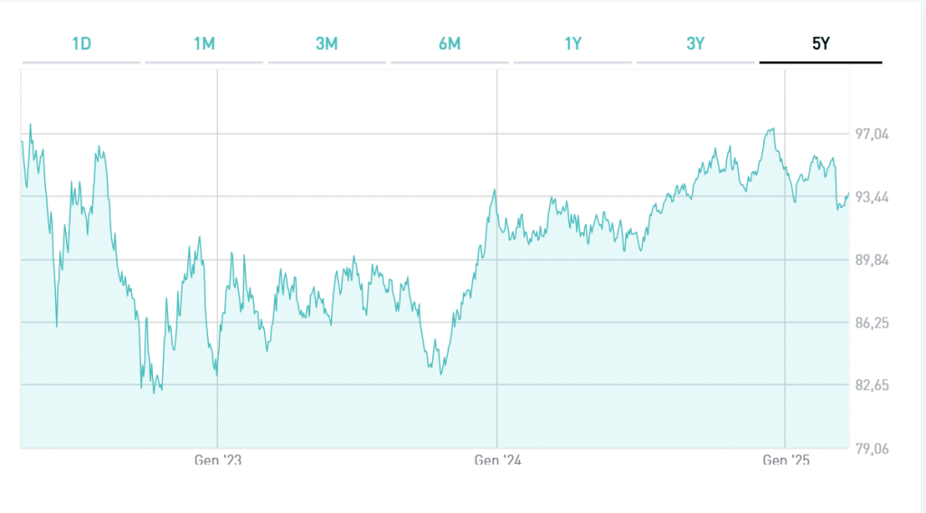Click the line spike just after Gen '24 gridline
This screenshot has height=513, width=926.
pos(495,190)
